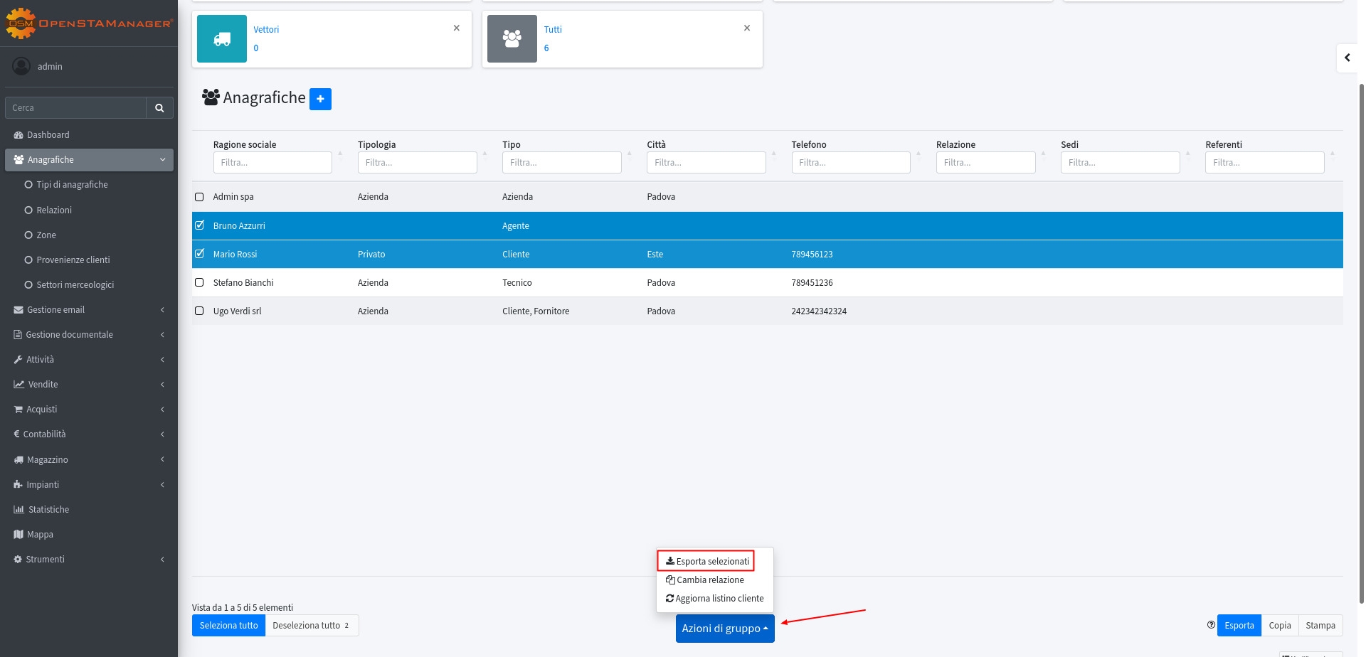Uncheck the Bruno Azzurri row checkbox
The height and width of the screenshot is (657, 1366).
point(199,225)
